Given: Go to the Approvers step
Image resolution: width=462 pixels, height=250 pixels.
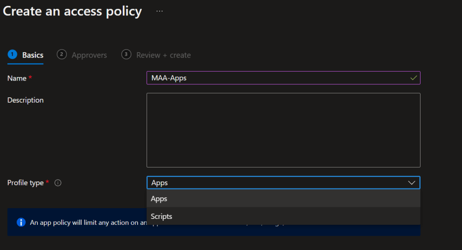Looking at the screenshot, I should click(x=89, y=55).
